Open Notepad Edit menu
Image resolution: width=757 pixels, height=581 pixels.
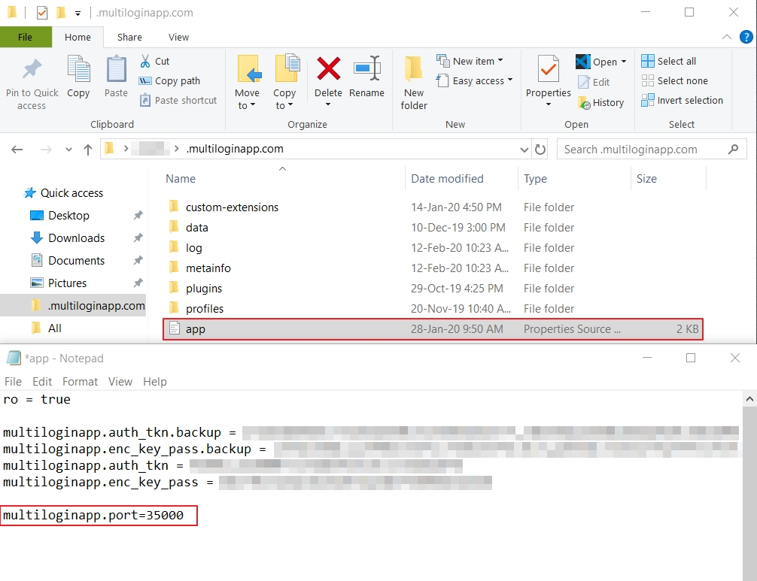tap(42, 381)
